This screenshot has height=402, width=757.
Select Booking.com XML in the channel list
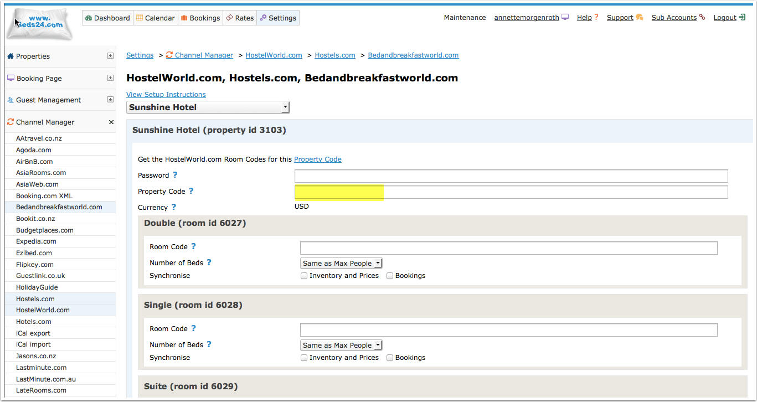pos(44,196)
